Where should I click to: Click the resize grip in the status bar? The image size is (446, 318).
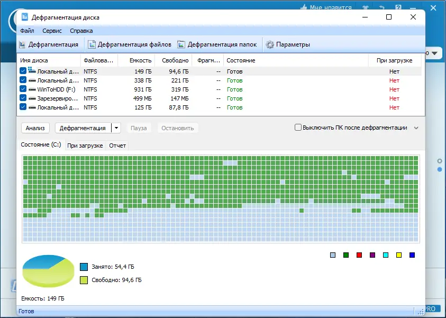(x=421, y=312)
